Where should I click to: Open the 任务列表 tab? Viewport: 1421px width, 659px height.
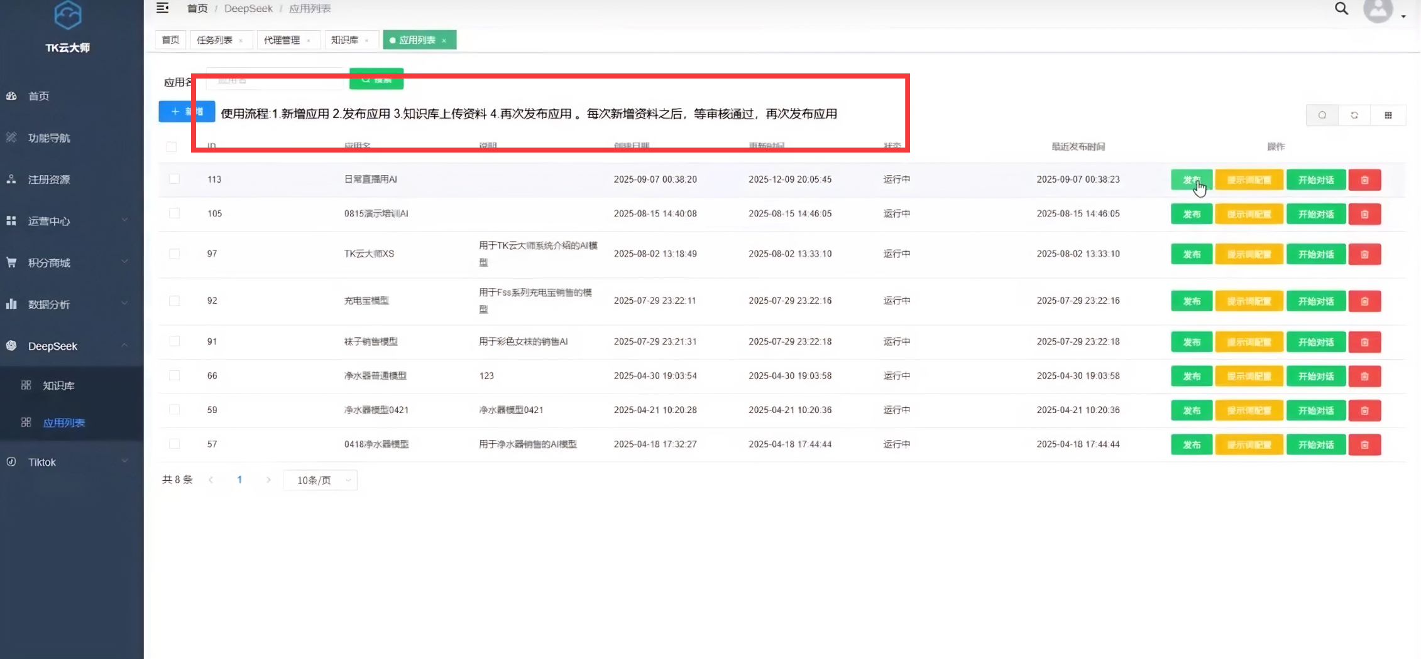tap(216, 40)
